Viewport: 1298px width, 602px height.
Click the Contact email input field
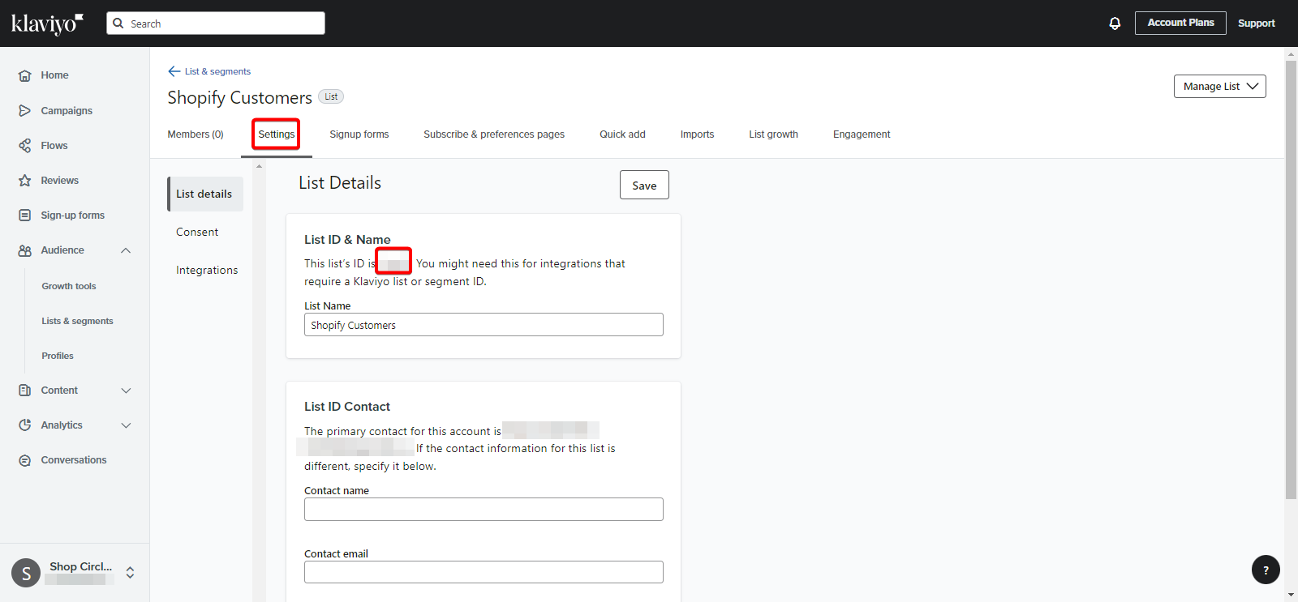[x=484, y=572]
